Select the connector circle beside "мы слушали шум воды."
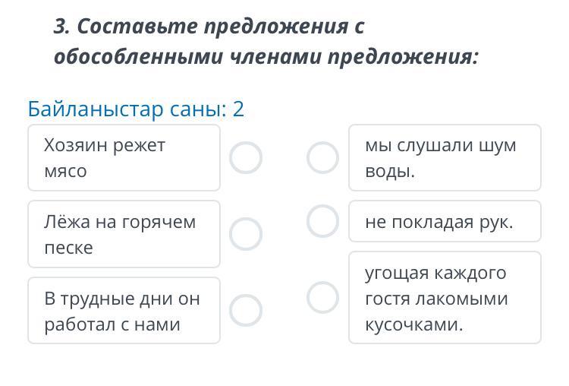Viewport: 569px width, 386px height. point(322,158)
